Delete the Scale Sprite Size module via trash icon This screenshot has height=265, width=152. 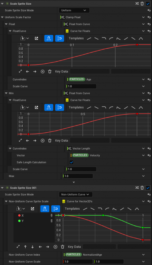coord(142,4)
